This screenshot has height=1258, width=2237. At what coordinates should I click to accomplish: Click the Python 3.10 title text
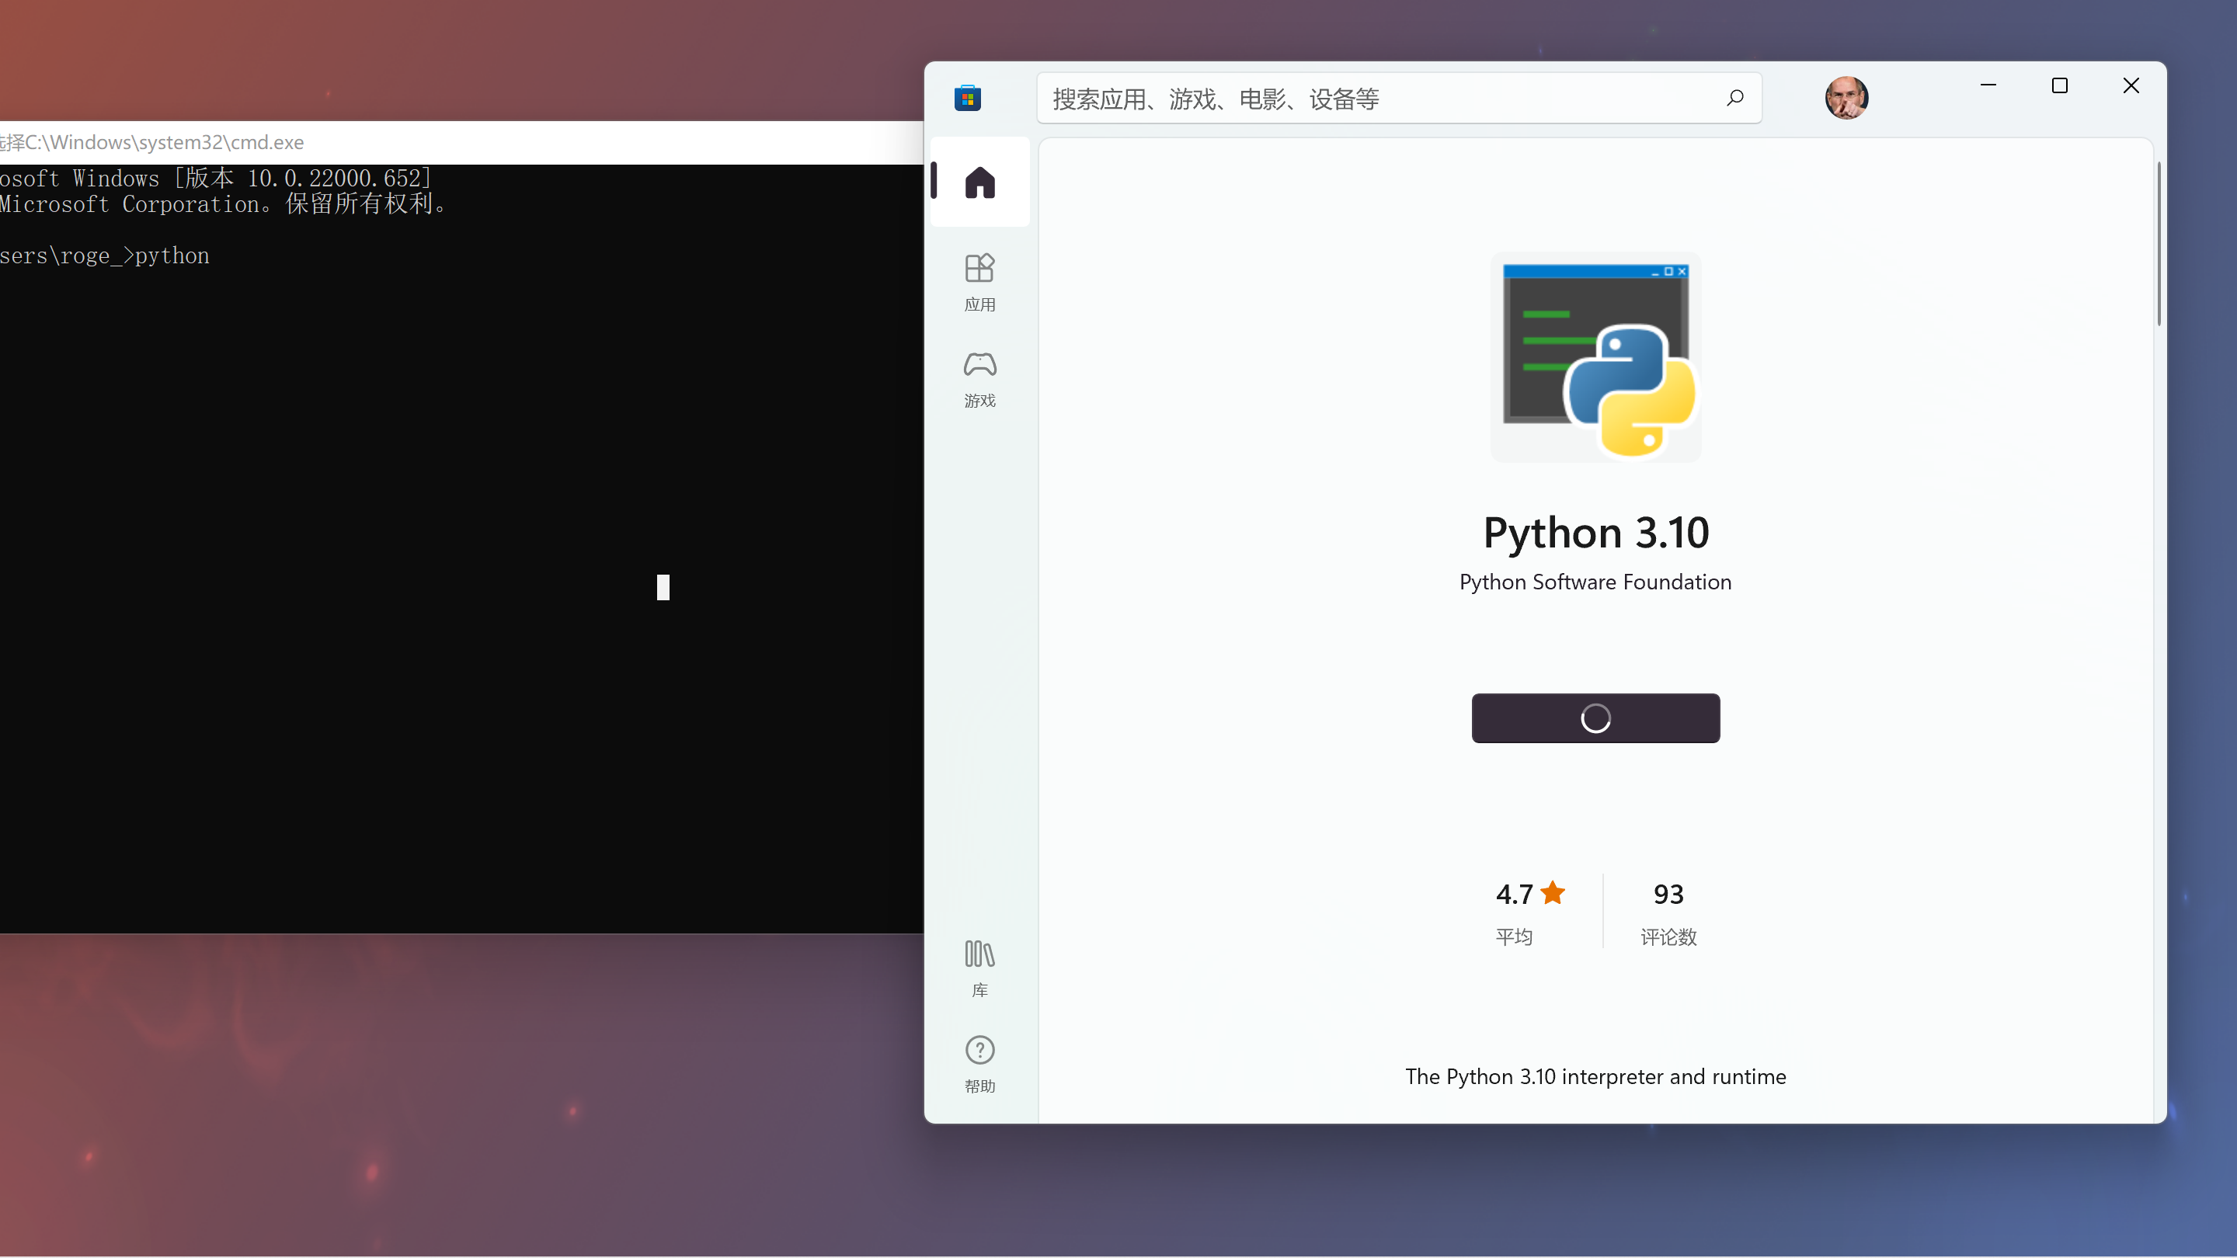tap(1596, 531)
